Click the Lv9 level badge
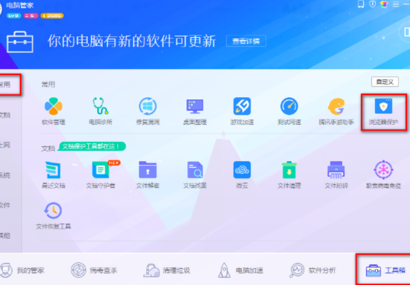410x285 pixels. point(13,16)
